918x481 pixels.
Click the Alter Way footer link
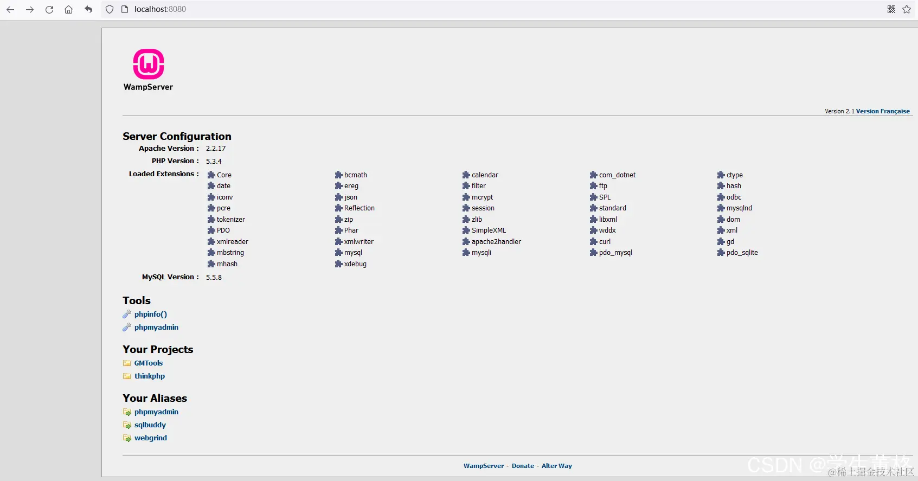[557, 466]
